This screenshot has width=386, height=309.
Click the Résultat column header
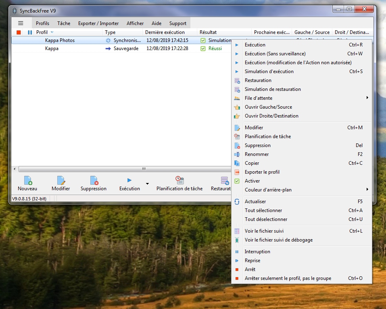point(224,32)
